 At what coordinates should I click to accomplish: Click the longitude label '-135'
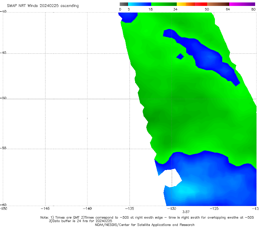pos(129,208)
